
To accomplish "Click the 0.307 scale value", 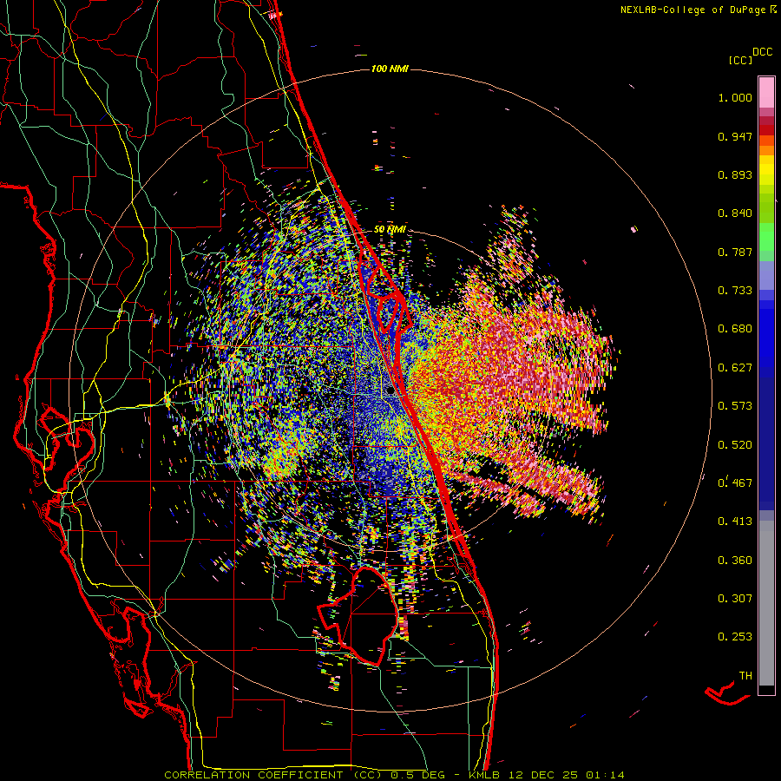I will 735,598.
